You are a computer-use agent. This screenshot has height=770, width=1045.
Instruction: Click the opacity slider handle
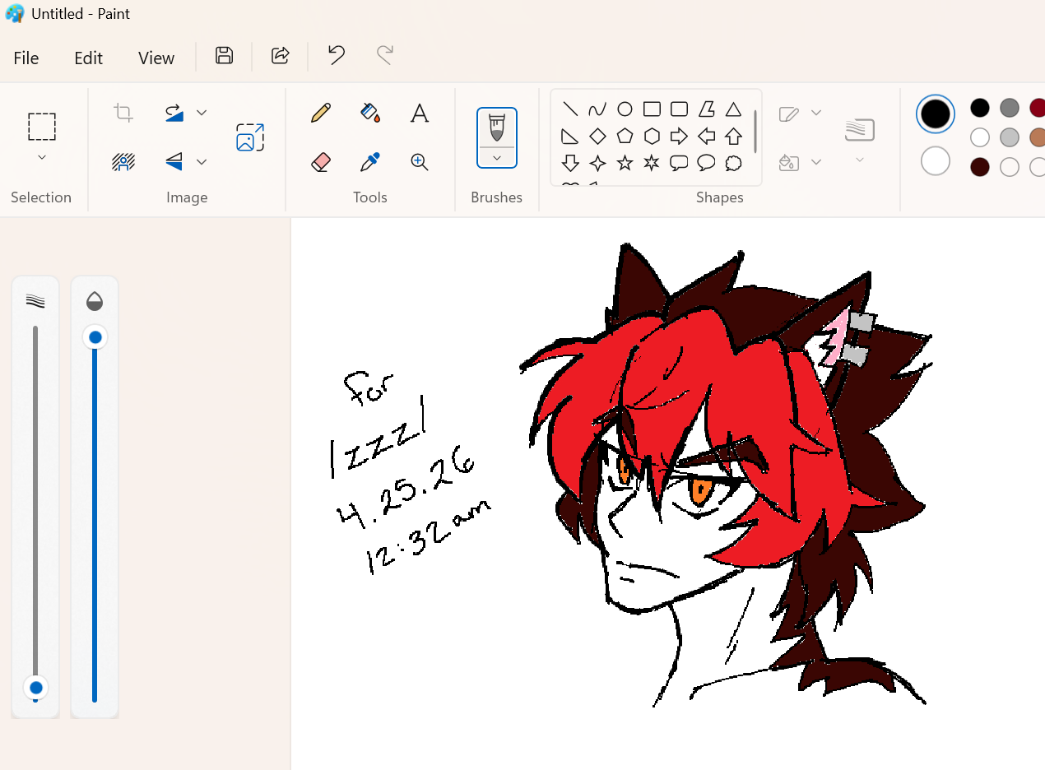pyautogui.click(x=95, y=337)
